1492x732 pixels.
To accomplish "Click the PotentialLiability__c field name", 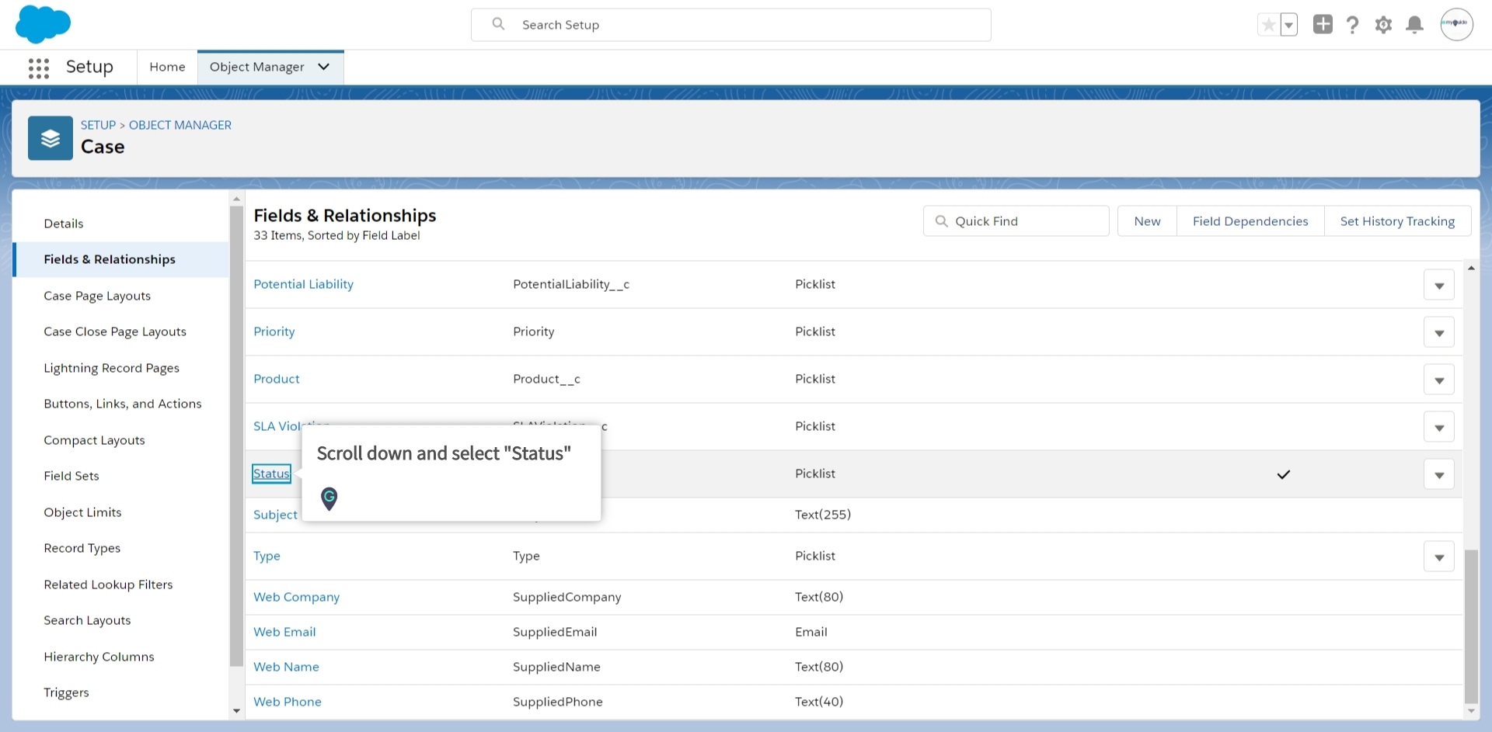I will tap(571, 284).
